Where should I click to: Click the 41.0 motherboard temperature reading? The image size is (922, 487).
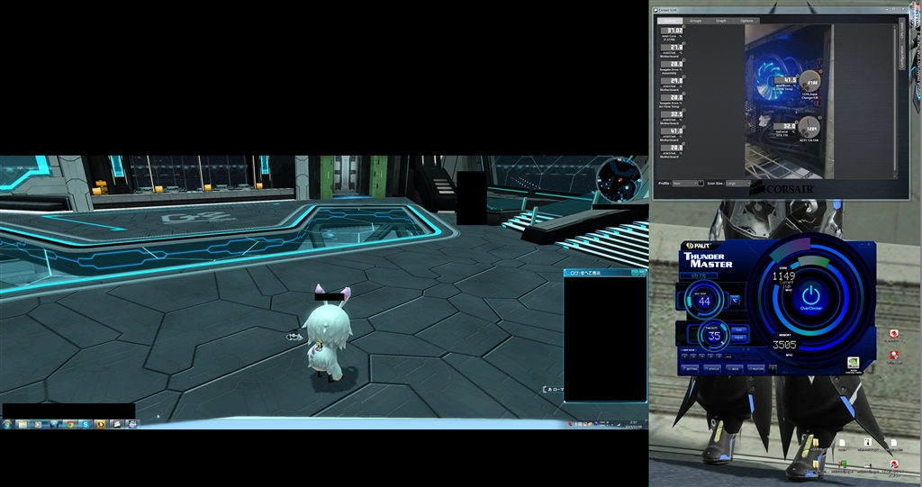pos(672,131)
